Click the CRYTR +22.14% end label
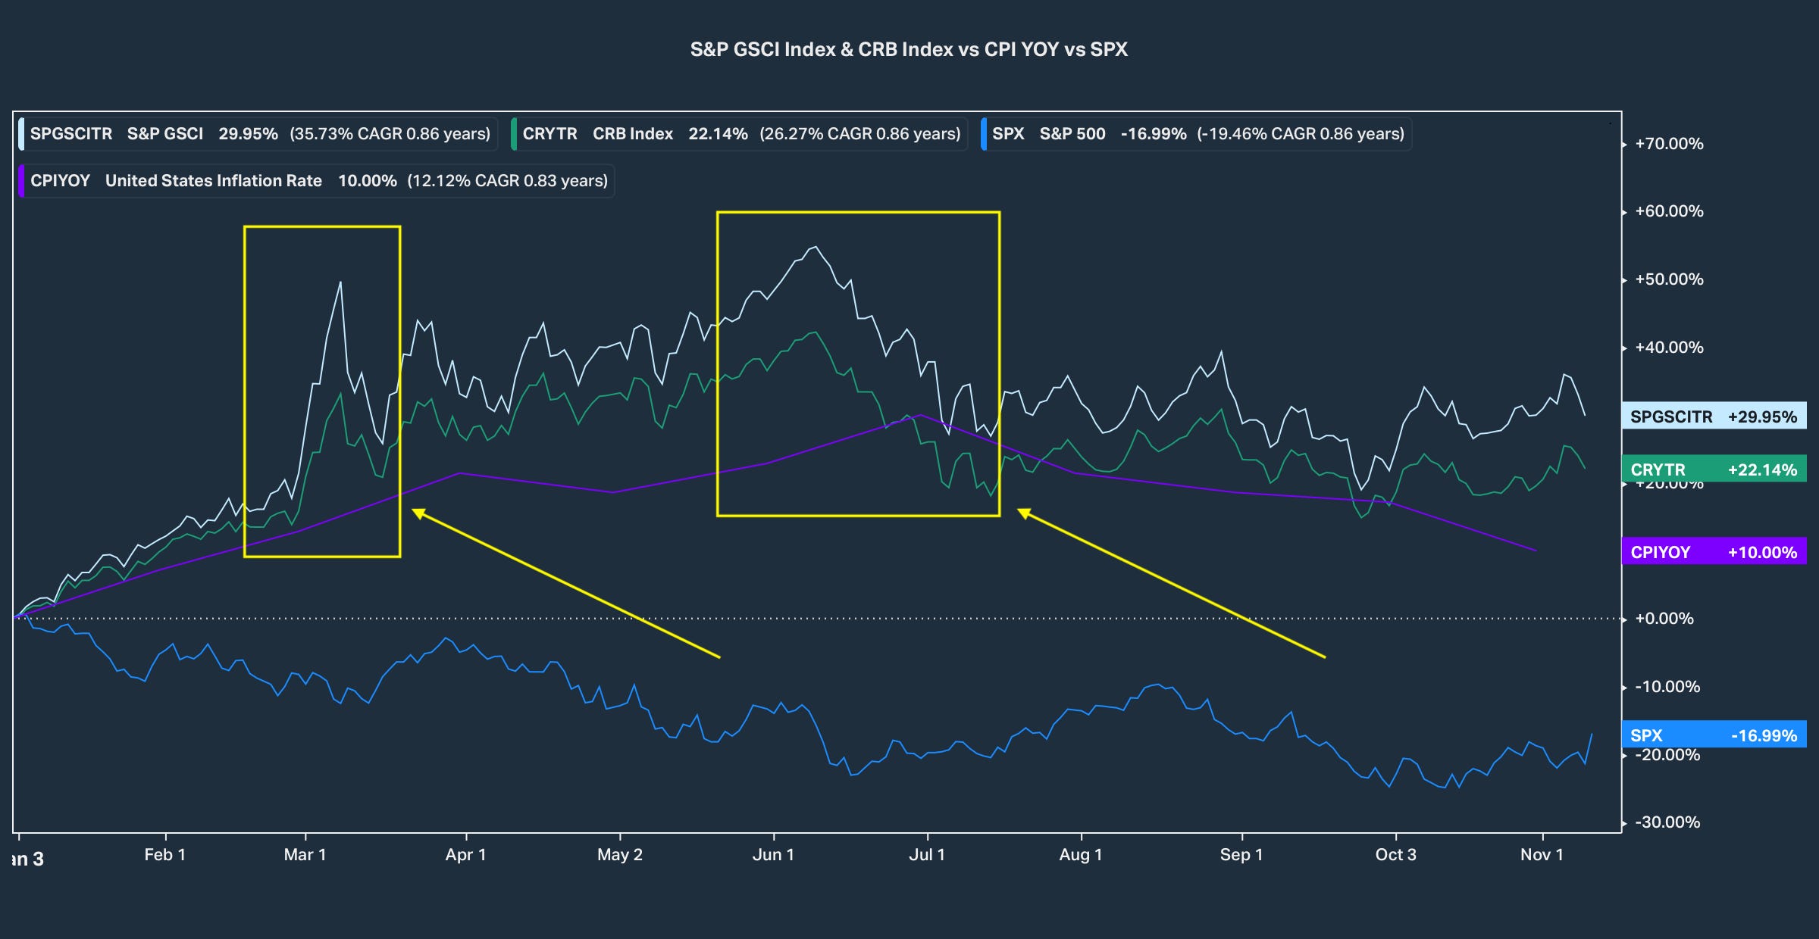1819x939 pixels. click(x=1713, y=469)
